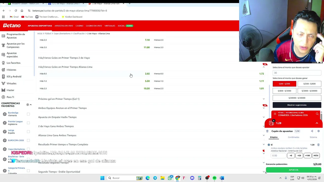Expand Apuesta sin Empate Medio Tiempo

[x=264, y=117]
